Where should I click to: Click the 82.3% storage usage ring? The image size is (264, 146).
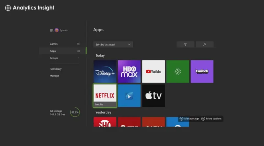75,112
